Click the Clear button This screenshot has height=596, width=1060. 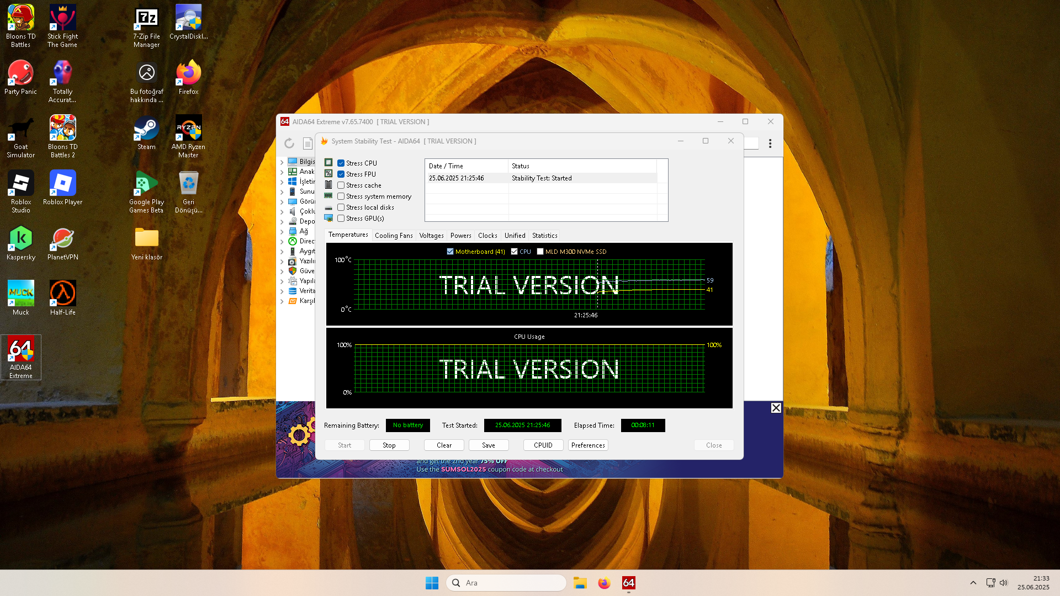coord(444,445)
